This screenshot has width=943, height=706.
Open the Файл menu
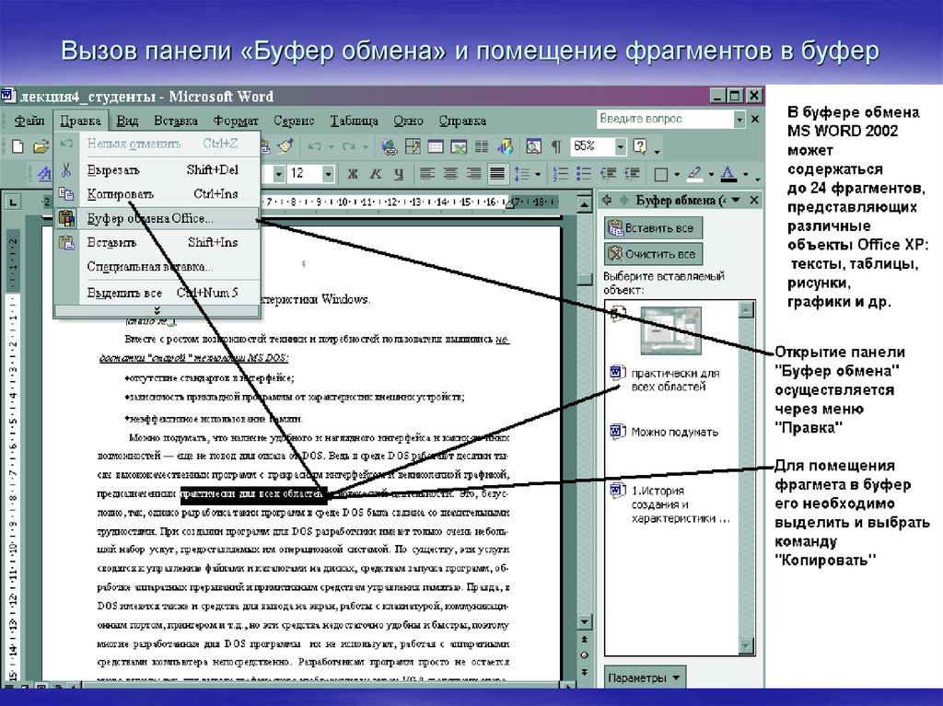pos(29,121)
